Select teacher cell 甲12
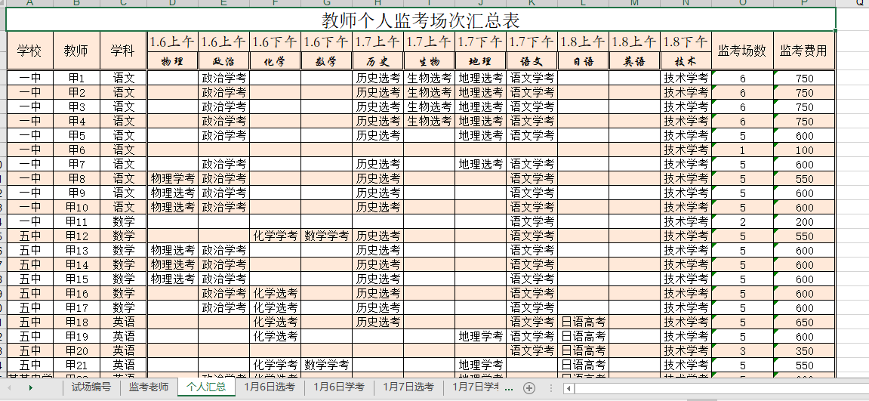Screen dimensions: 869x401 point(76,236)
